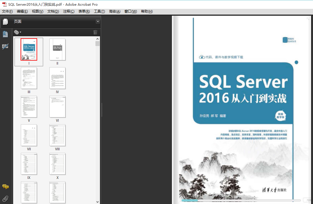Open the 视图(V) menu
This screenshot has height=204, width=313.
tap(37, 11)
